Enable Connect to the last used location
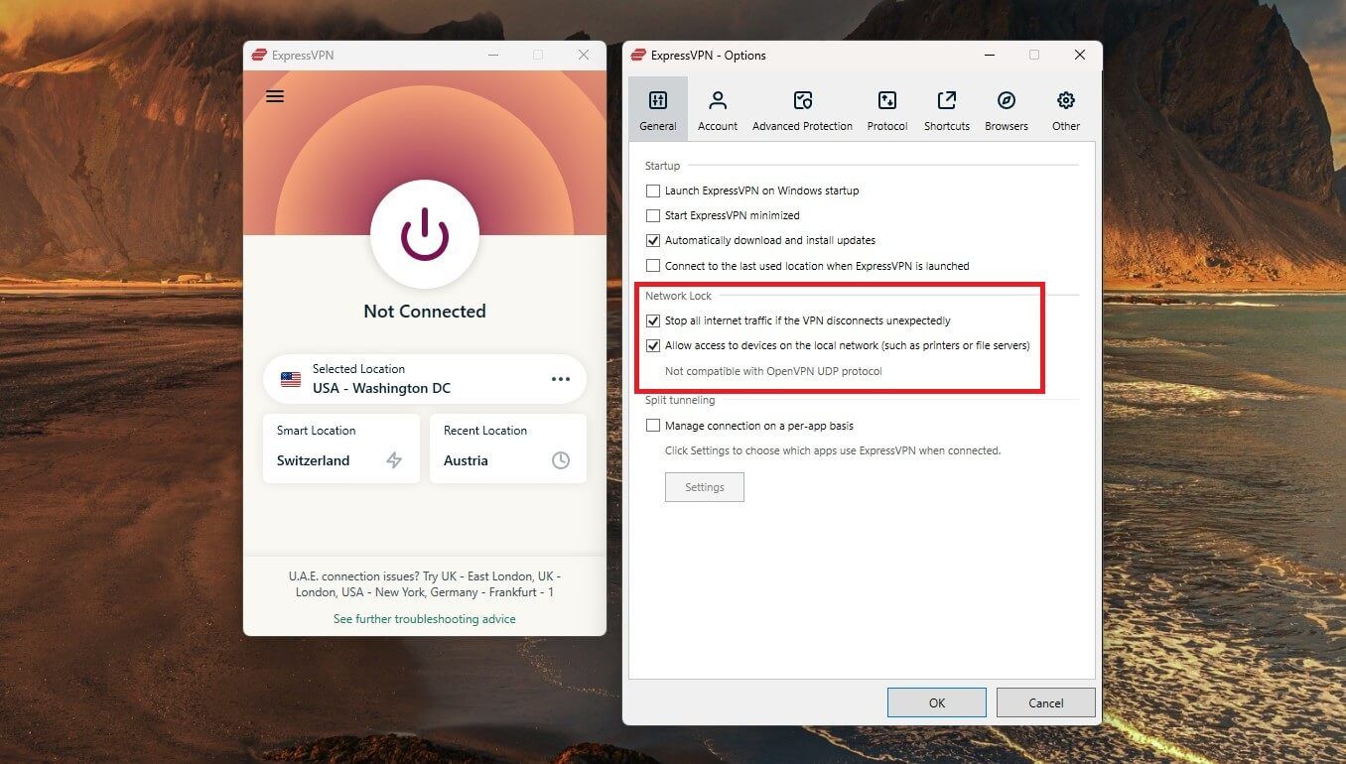 point(653,266)
